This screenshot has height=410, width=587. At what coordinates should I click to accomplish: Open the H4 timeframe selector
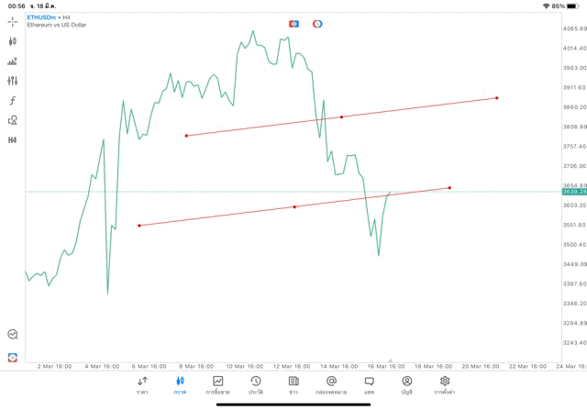[x=13, y=140]
